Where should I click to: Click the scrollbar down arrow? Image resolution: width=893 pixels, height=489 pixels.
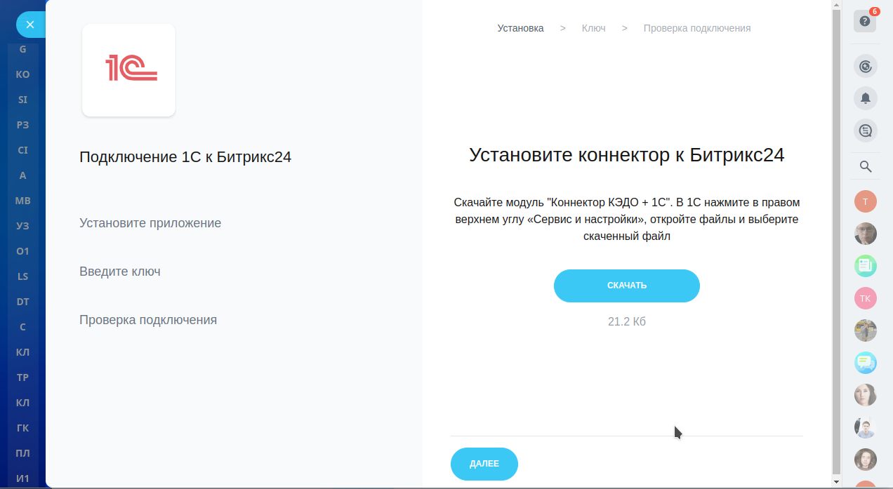[836, 482]
